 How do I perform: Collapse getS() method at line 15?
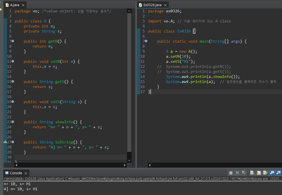click(x=13, y=82)
